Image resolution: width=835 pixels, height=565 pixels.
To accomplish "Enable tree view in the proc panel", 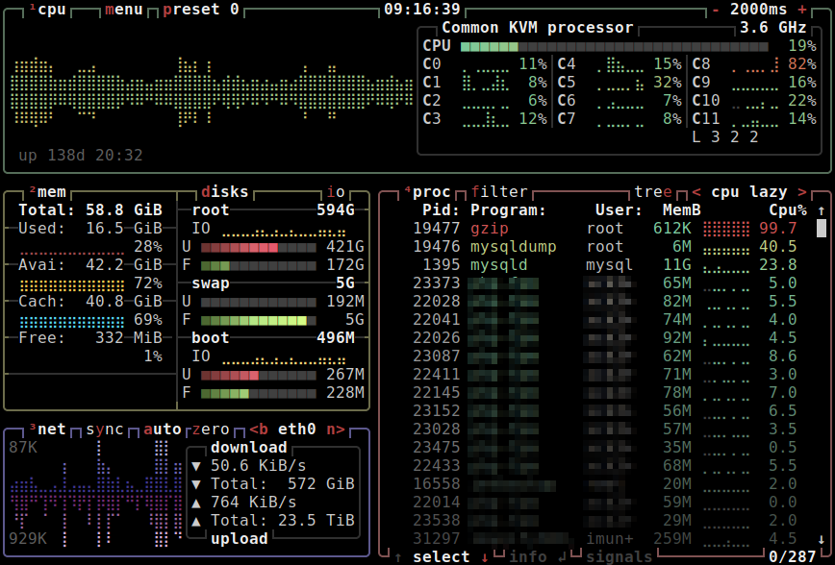I will [652, 190].
